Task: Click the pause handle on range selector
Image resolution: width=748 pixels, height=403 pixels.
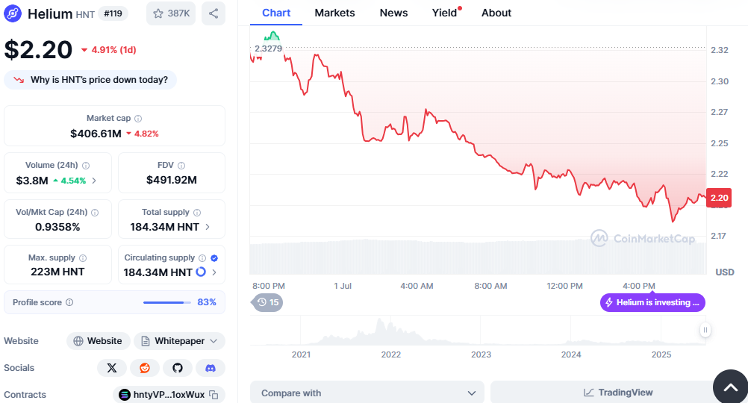Action: coord(705,330)
